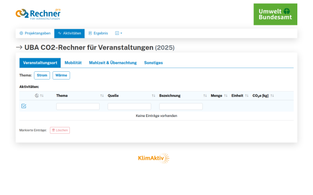Click the CO2 Rechner pro logo
Screen dimensions: 313x195
(38, 14)
